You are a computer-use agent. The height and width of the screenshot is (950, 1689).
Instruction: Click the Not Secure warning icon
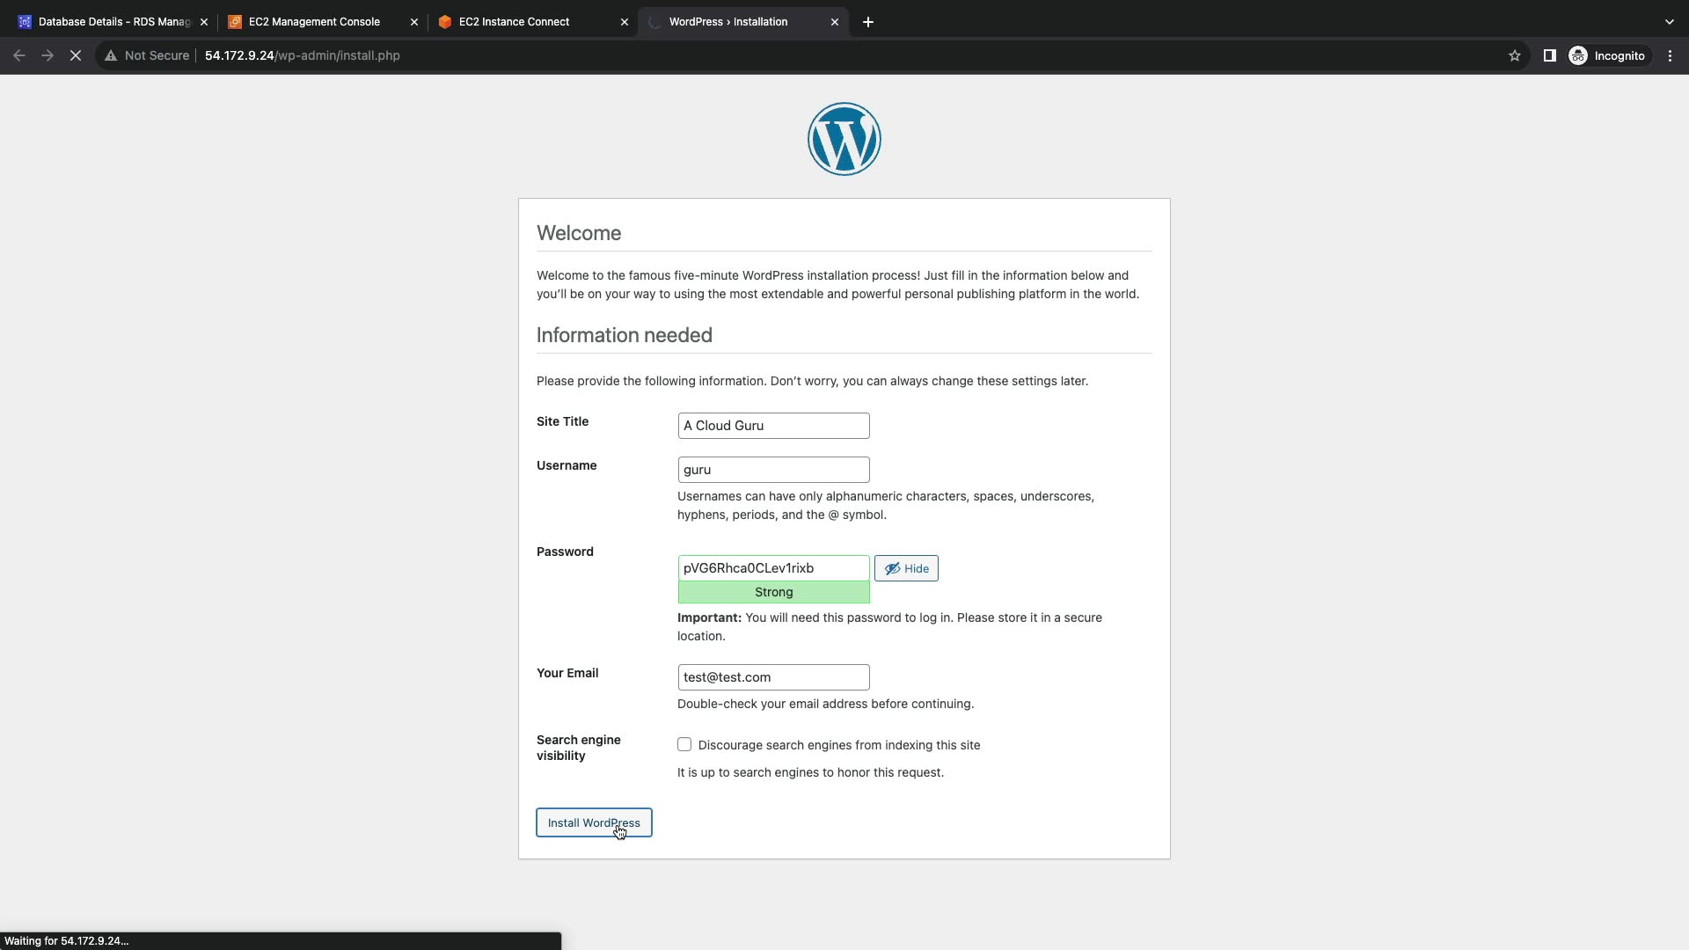(x=111, y=55)
